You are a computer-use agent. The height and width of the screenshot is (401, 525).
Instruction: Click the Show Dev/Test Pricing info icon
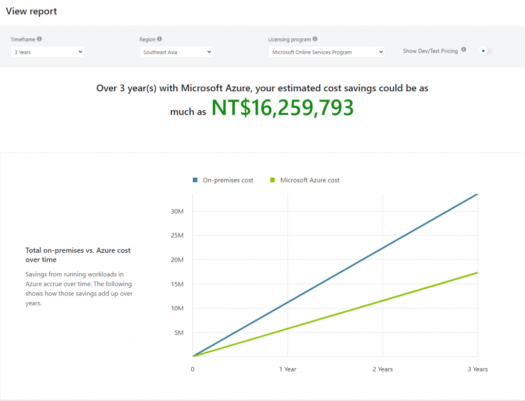pos(463,50)
